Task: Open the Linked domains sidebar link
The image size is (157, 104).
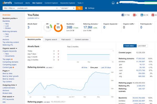Action: pos(9,88)
